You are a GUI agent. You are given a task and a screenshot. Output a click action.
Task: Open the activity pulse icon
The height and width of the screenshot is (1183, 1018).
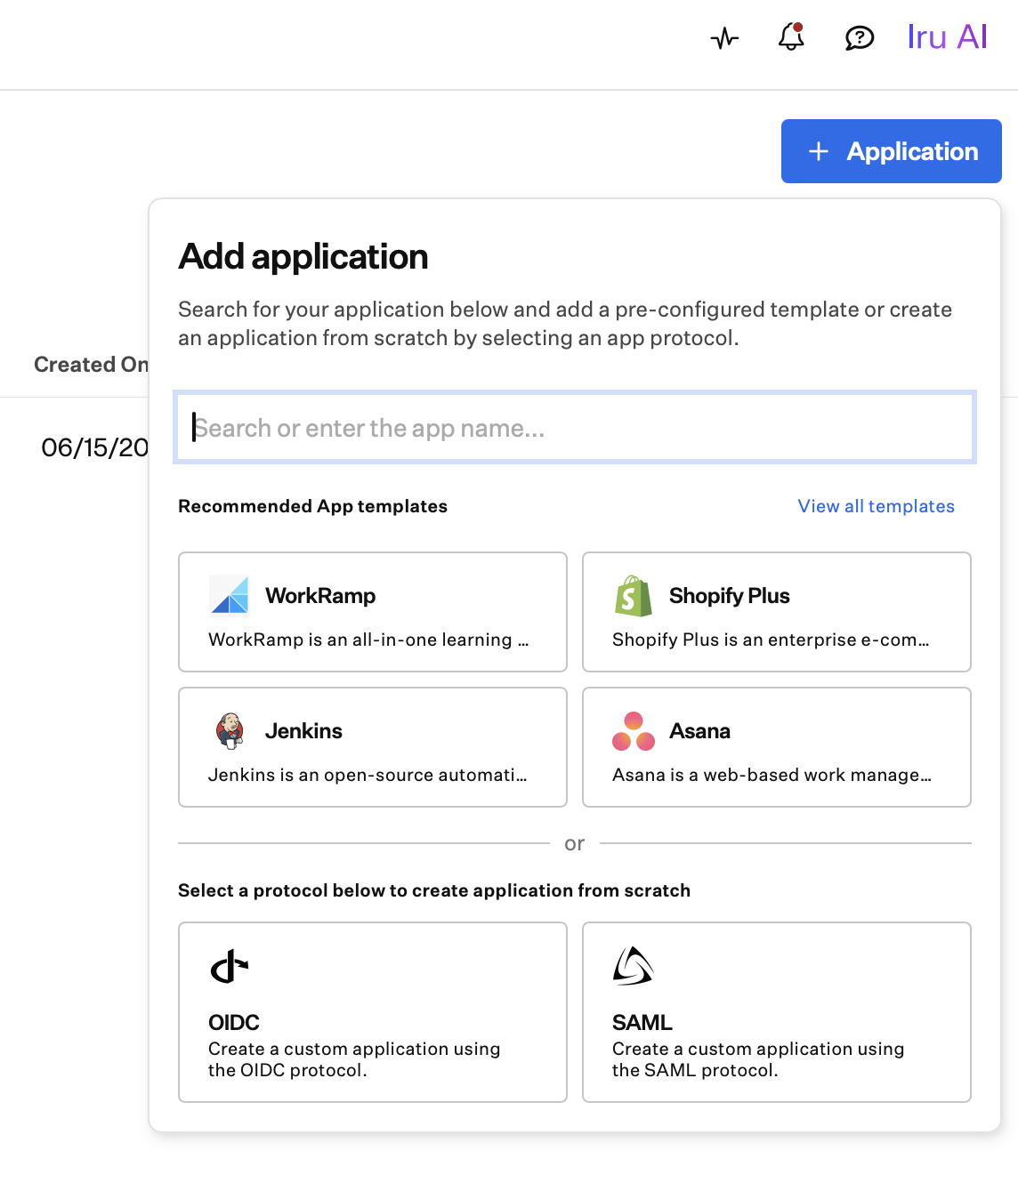click(724, 38)
